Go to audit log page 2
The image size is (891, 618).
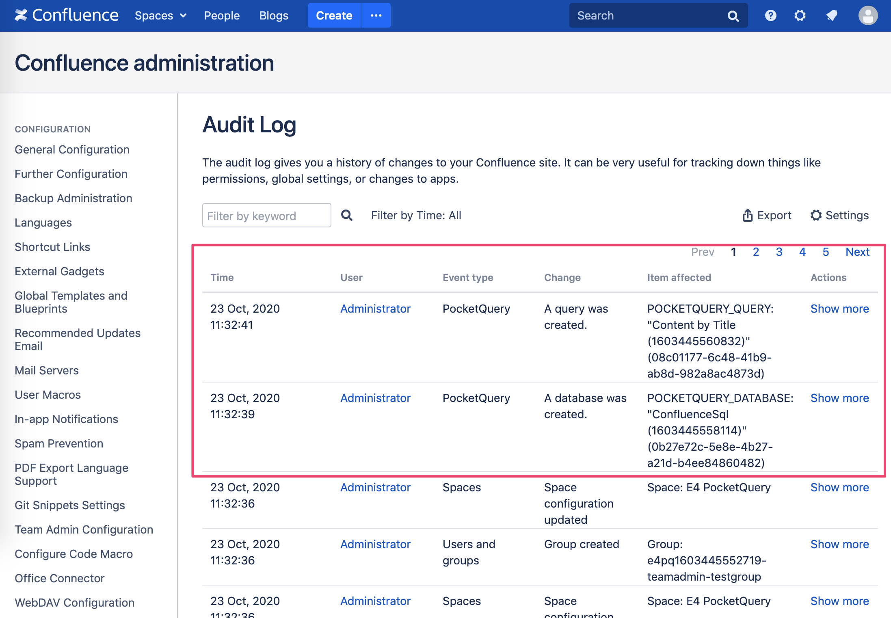756,252
